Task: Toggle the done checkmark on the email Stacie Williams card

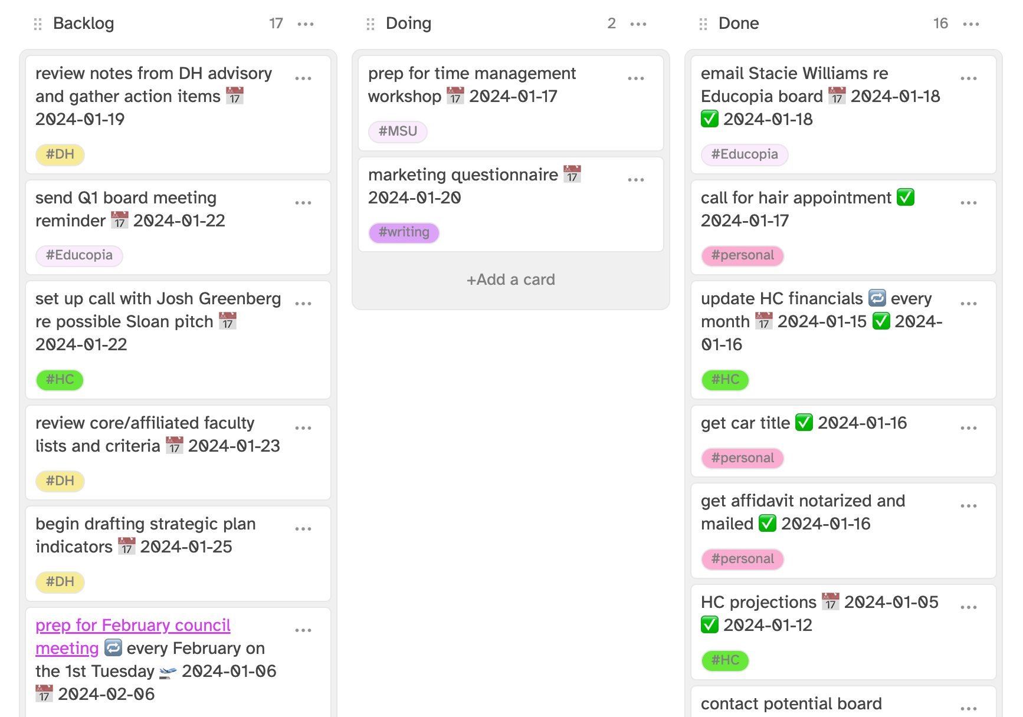Action: [710, 119]
